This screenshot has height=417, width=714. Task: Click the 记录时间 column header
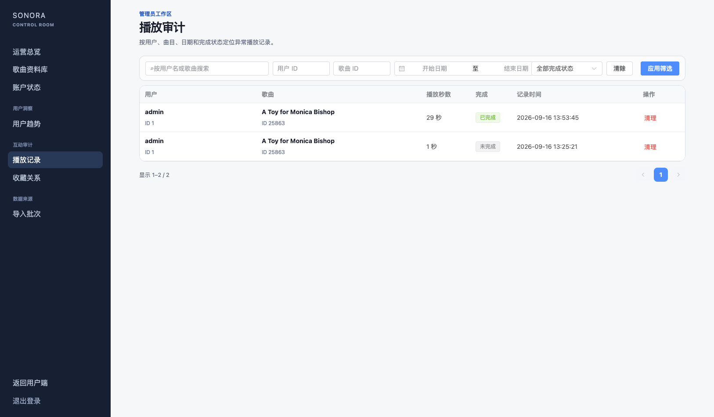point(529,94)
